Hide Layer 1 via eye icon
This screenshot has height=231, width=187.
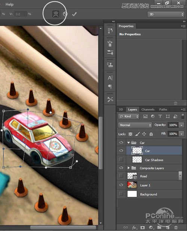click(x=121, y=185)
